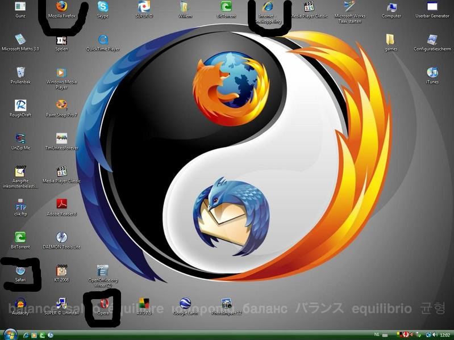The image size is (454, 340).
Task: Open the KT 2008 shortcut
Action: [x=61, y=273]
